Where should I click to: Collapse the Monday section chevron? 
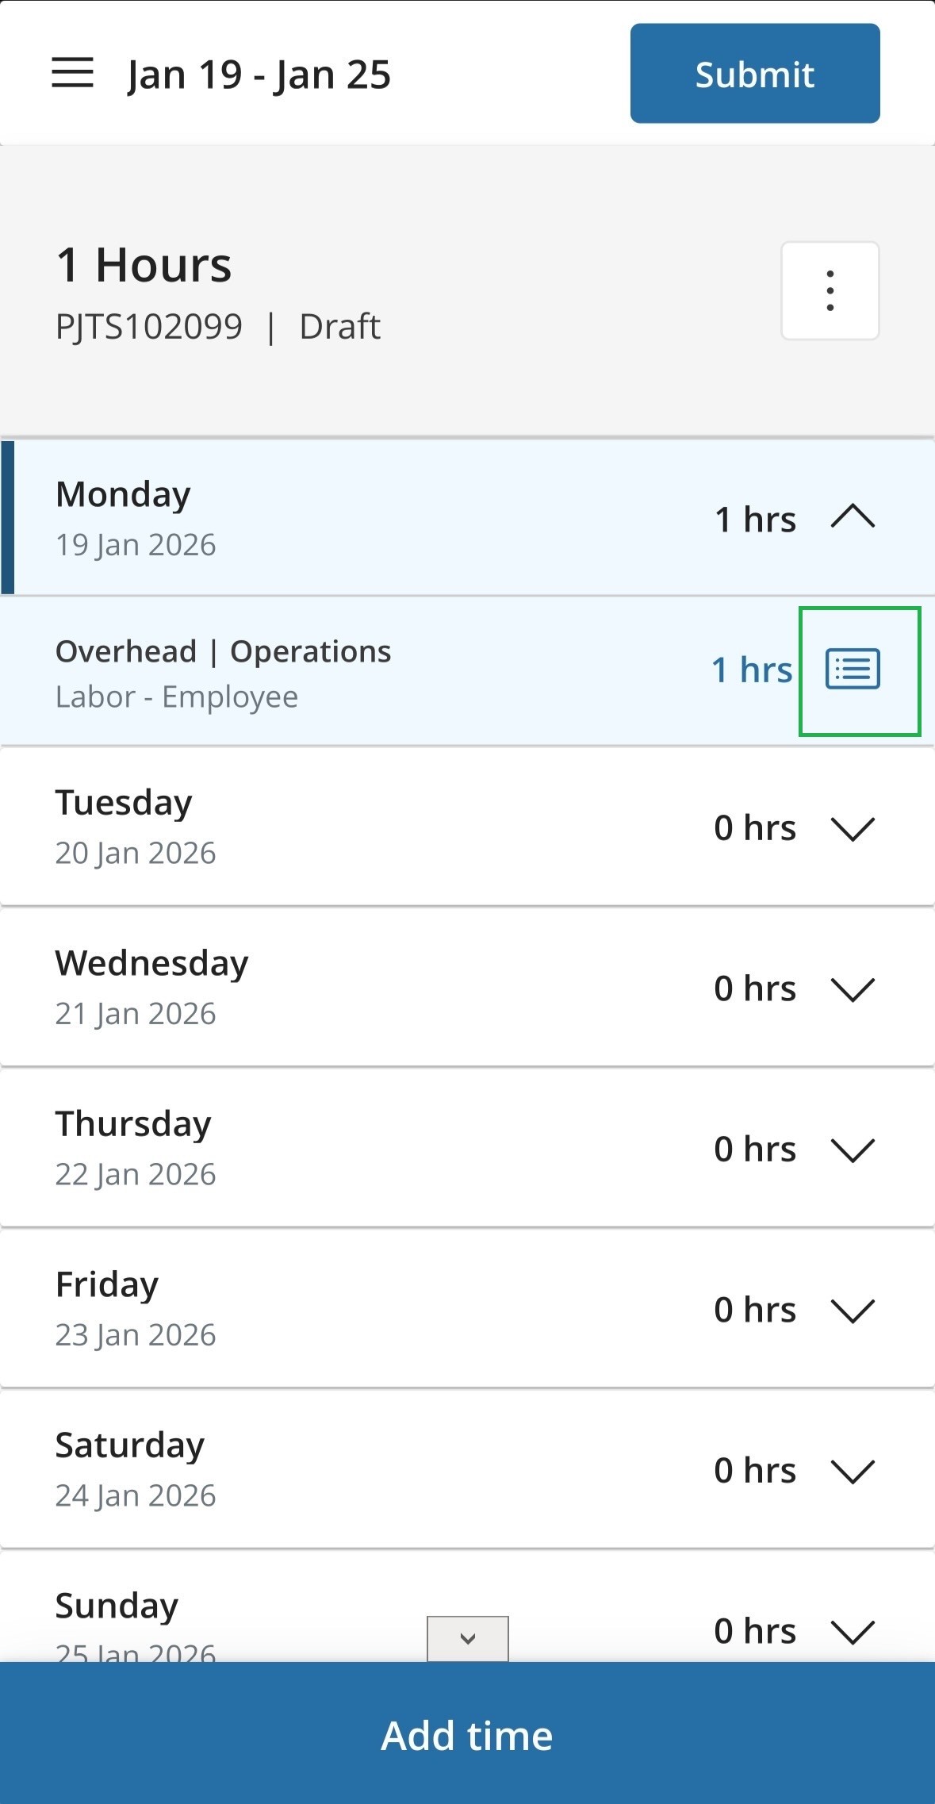pyautogui.click(x=853, y=518)
